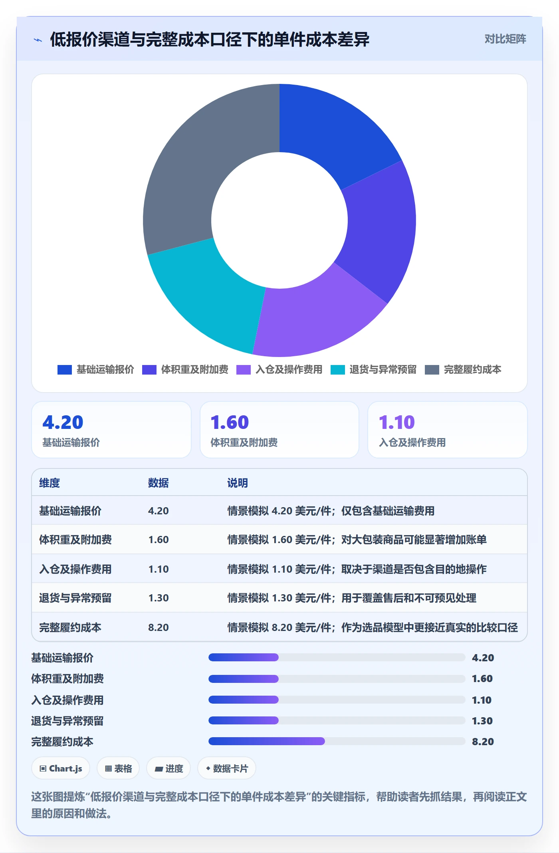559x853 pixels.
Task: Select the 体积重及附加费 table row name
Action: point(75,540)
